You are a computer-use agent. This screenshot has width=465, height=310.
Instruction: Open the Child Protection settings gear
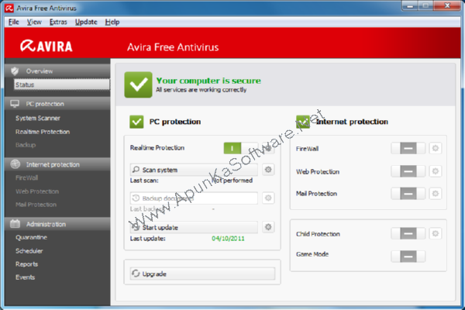(x=436, y=234)
